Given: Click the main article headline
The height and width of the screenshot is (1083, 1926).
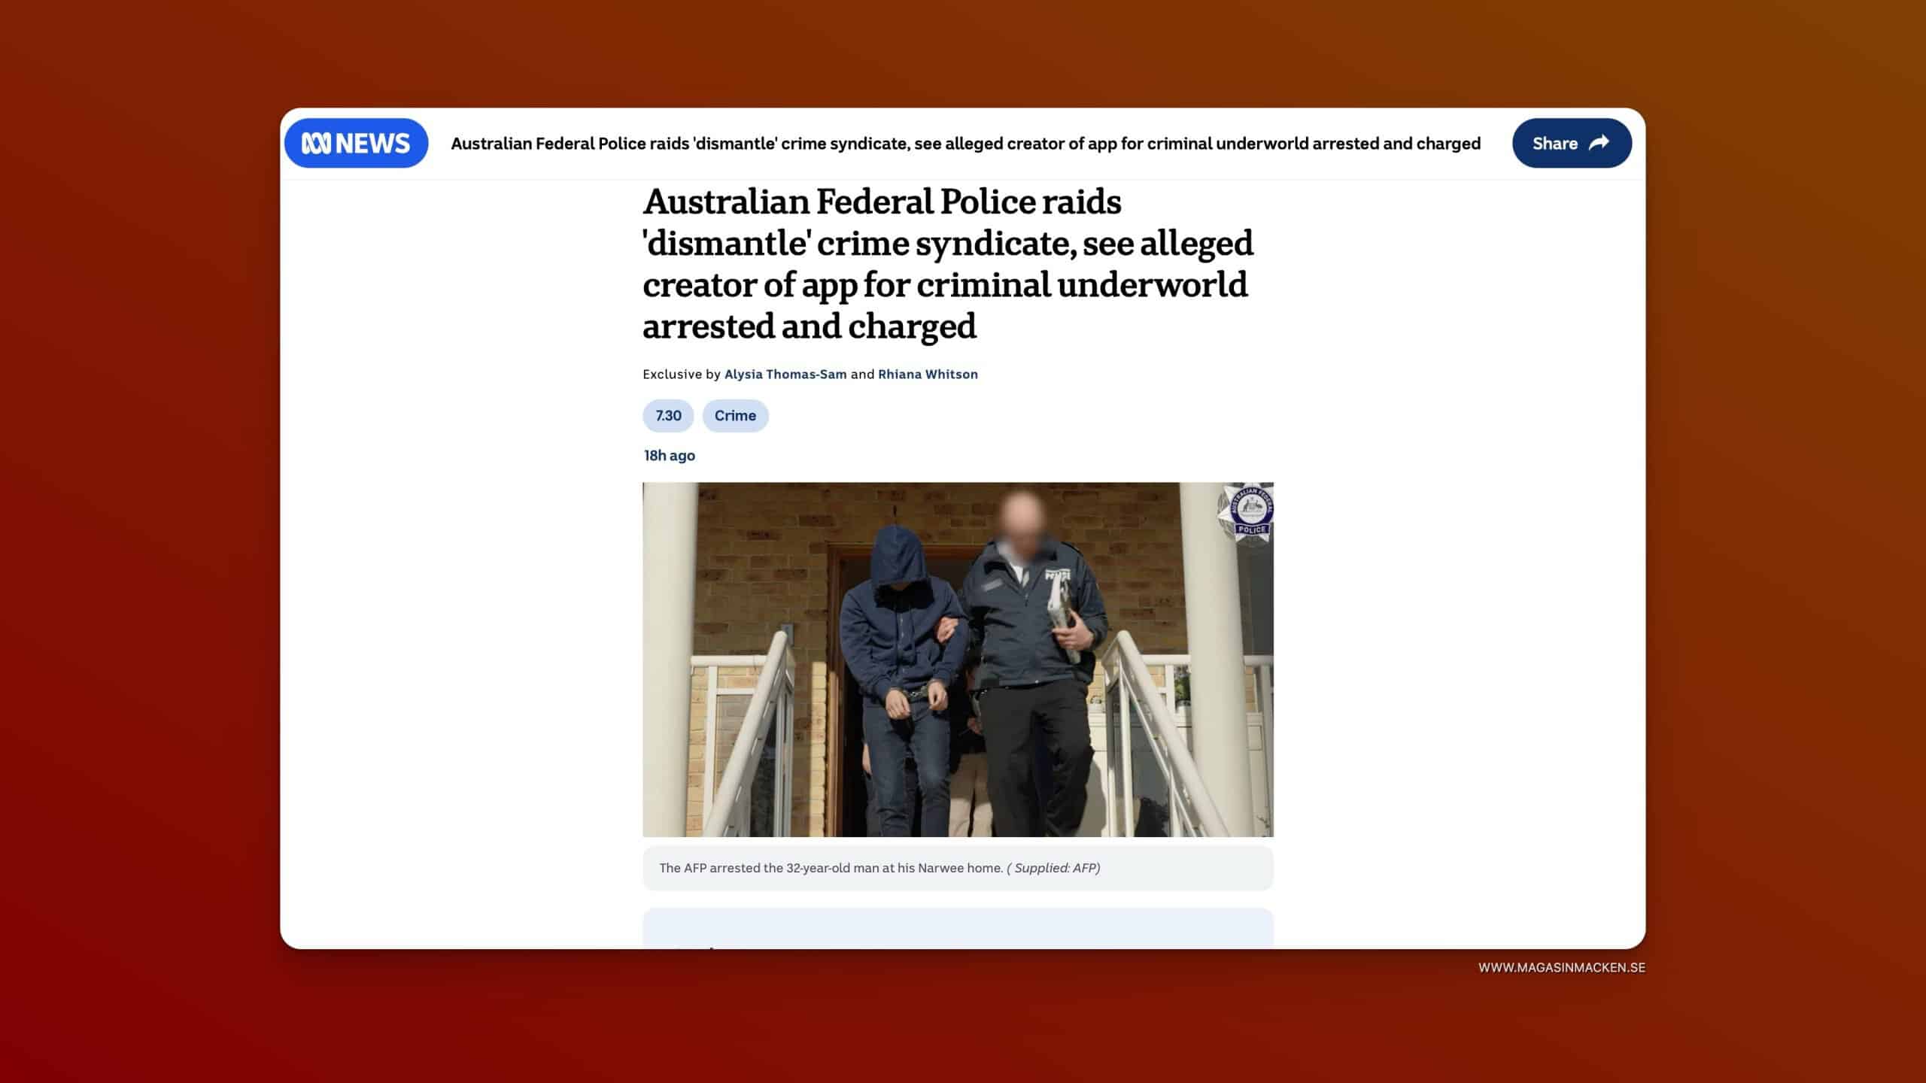Looking at the screenshot, I should coord(948,264).
